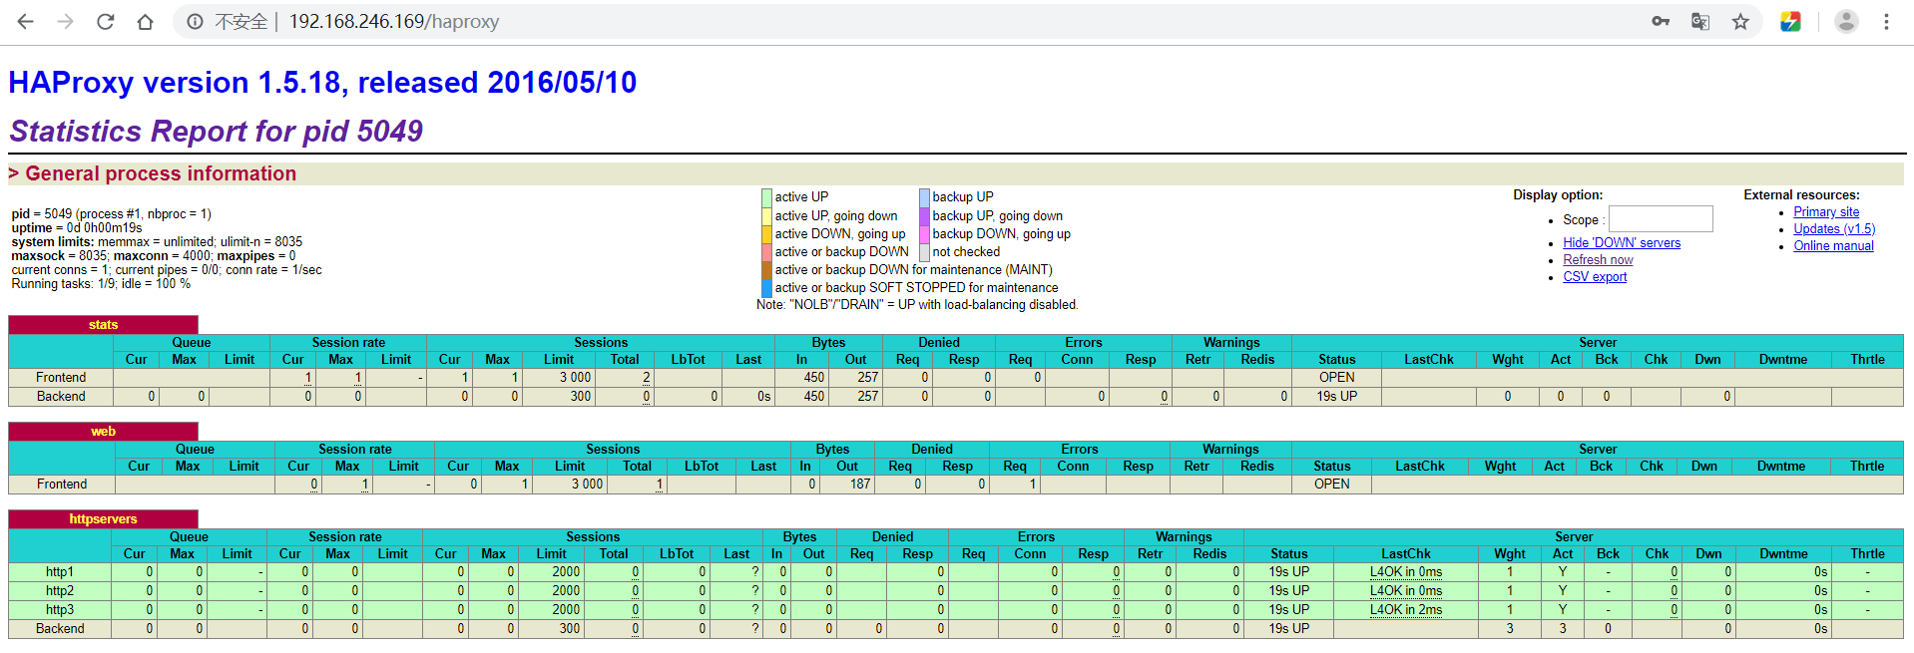This screenshot has height=653, width=1914.
Task: Open the Primary site link
Action: [1826, 211]
